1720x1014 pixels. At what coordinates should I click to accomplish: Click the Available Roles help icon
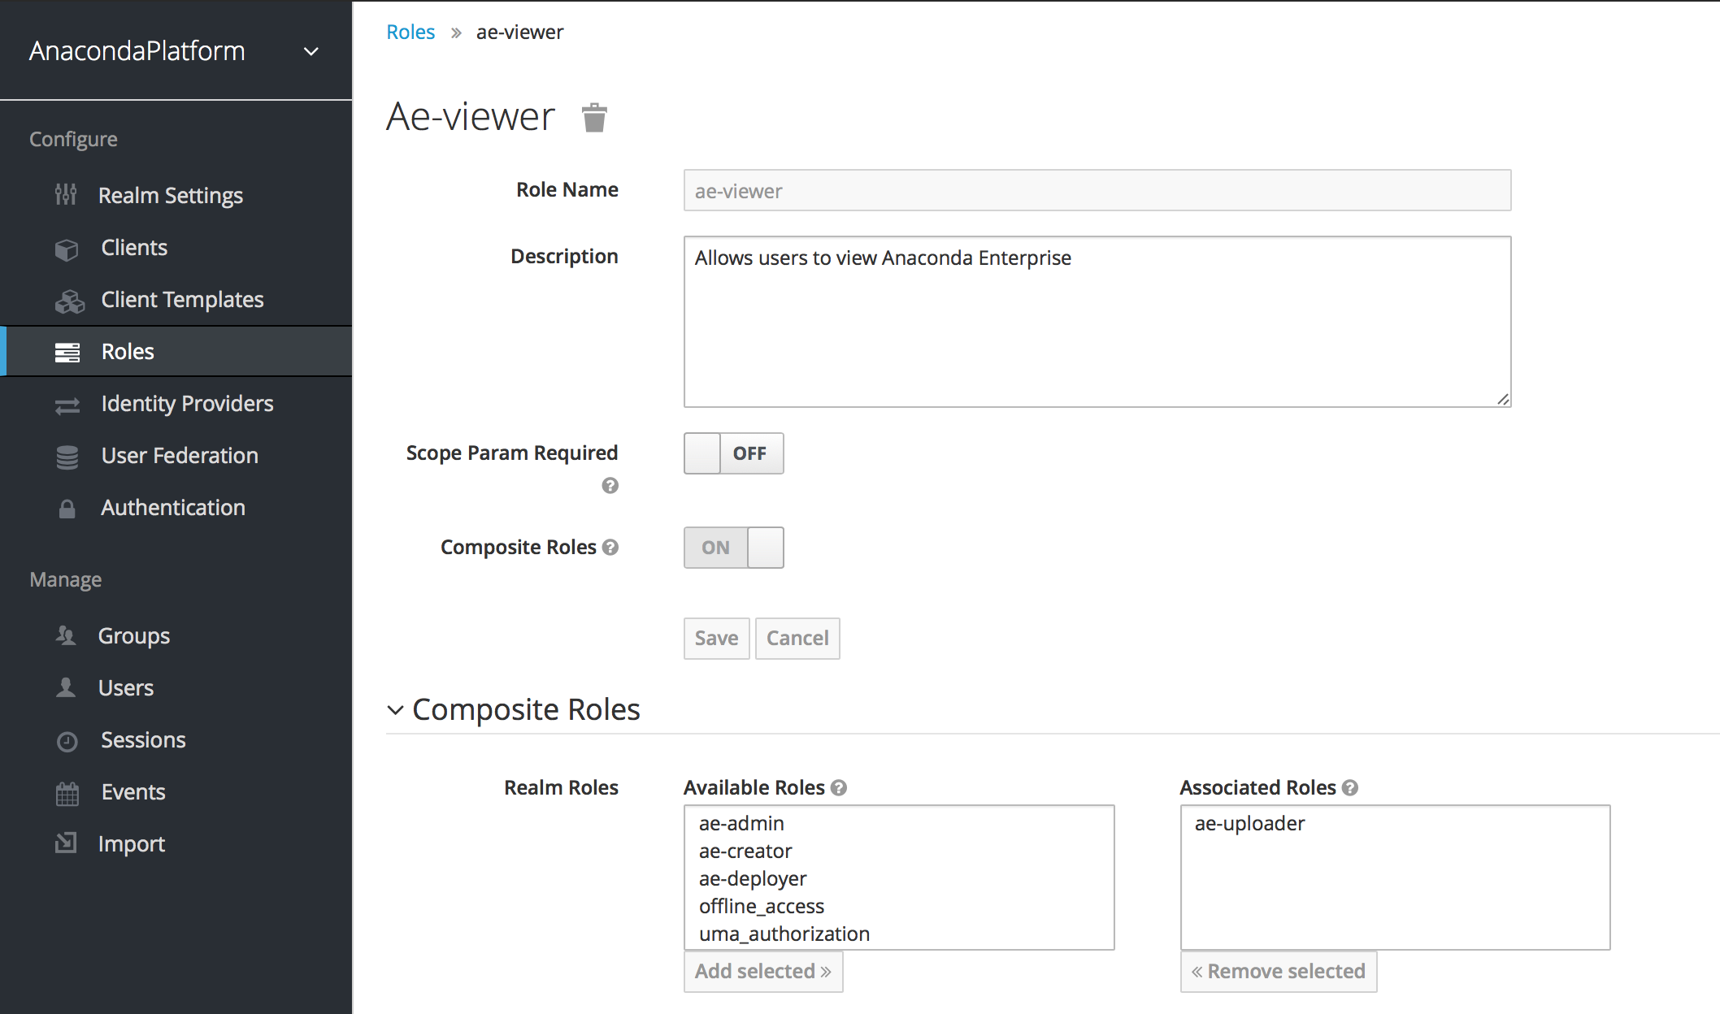pos(839,787)
